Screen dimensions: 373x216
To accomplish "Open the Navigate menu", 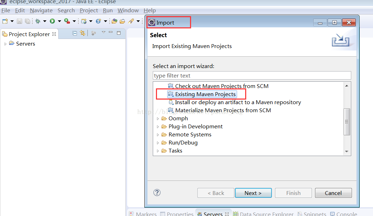I will pyautogui.click(x=41, y=11).
